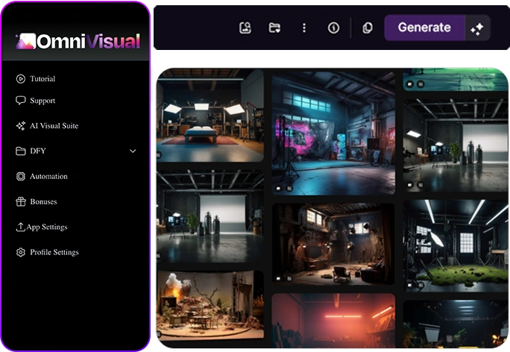Click right overlay icon on green-floor image
Image resolution: width=510 pixels, height=352 pixels.
coord(421,84)
